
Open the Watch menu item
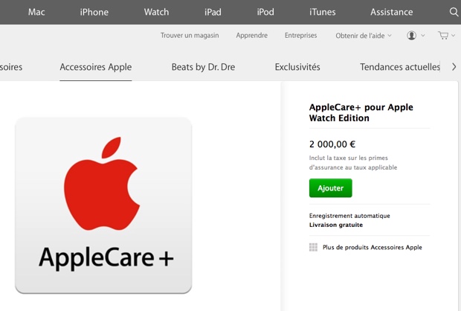(156, 12)
